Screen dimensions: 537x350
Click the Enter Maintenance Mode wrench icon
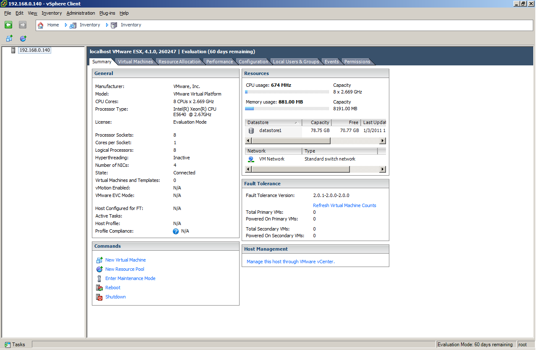pyautogui.click(x=99, y=278)
